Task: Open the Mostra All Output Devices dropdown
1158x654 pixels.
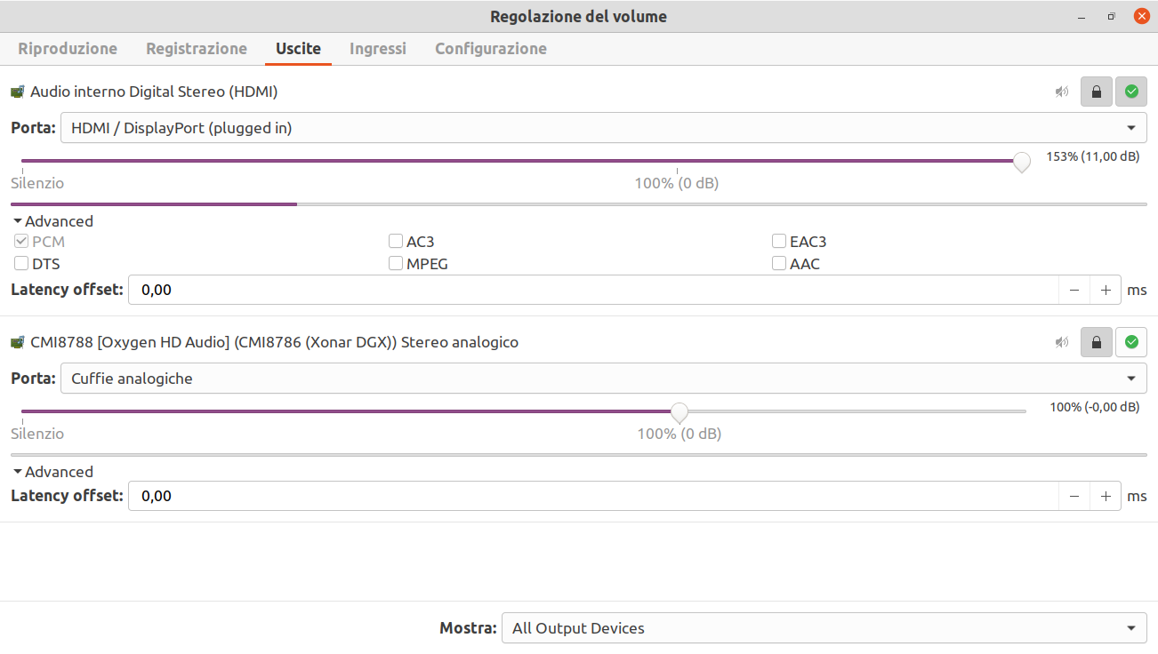Action: pos(824,628)
